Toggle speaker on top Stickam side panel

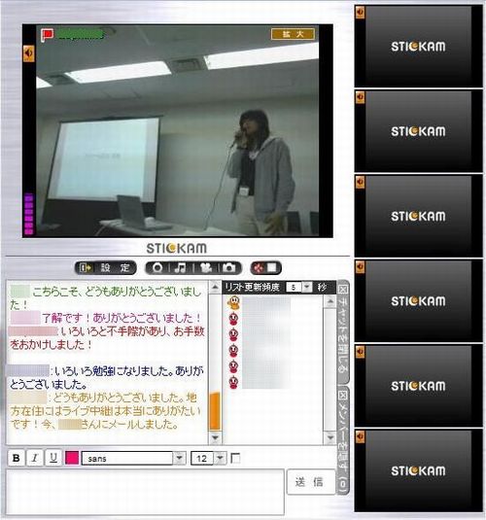361,13
